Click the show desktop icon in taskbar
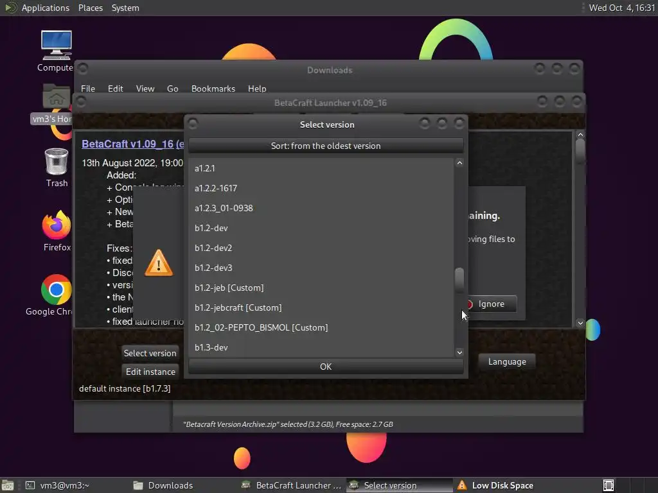This screenshot has height=493, width=658. (x=8, y=485)
